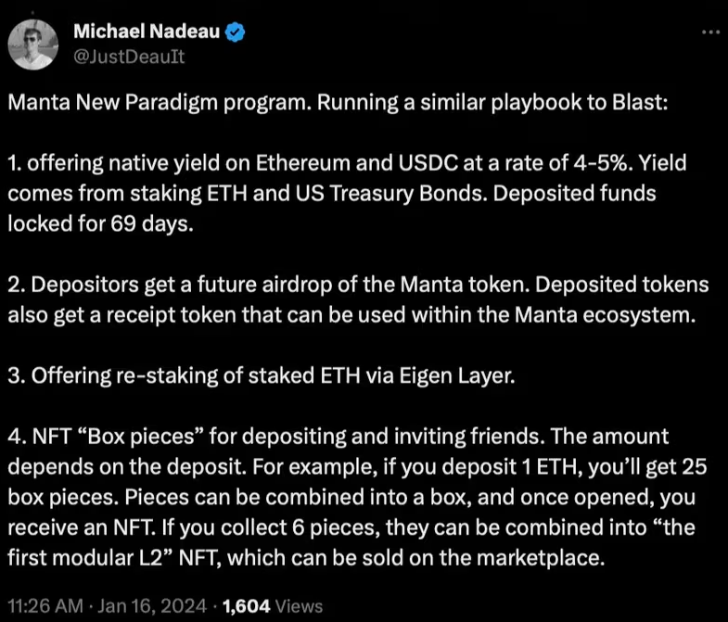Click the receipt token sentence line

click(x=351, y=315)
